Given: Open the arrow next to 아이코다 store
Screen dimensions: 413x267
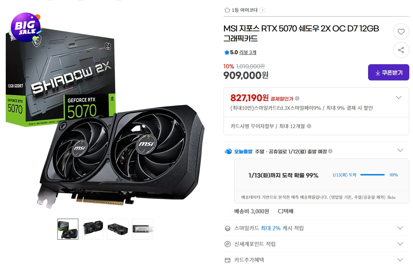Looking at the screenshot, I should (262, 10).
